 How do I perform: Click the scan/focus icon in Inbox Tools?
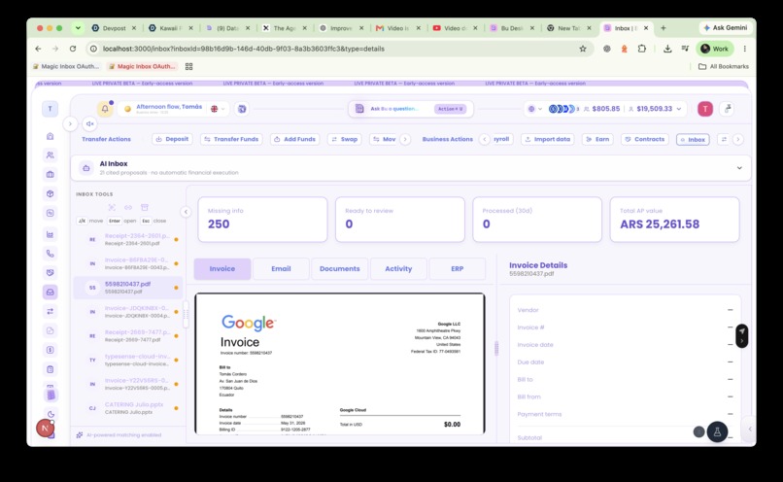point(112,207)
